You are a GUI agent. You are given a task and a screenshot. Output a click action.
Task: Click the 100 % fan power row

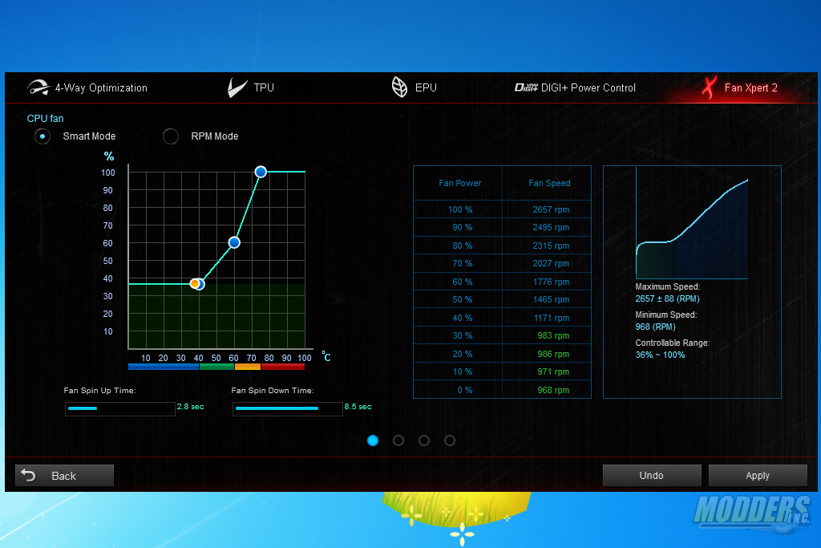502,209
